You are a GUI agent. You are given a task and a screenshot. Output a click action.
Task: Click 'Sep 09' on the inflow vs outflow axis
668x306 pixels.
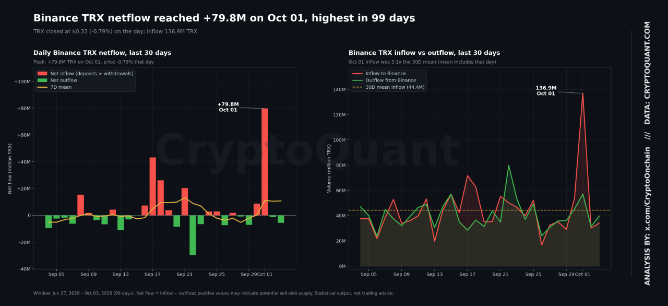click(401, 274)
